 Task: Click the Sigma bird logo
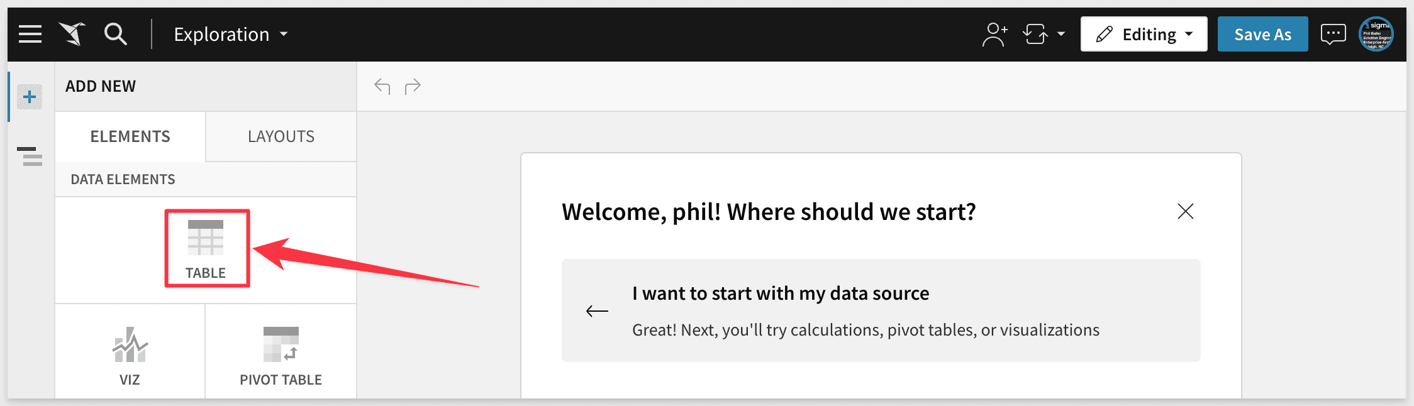pos(72,34)
